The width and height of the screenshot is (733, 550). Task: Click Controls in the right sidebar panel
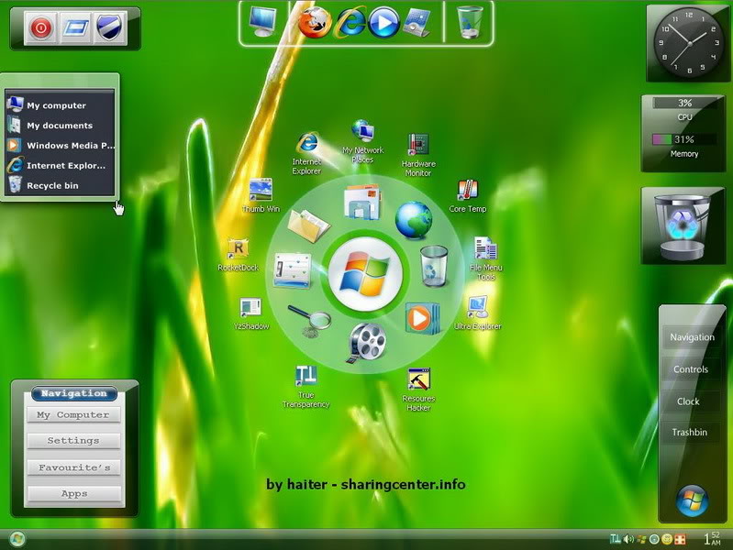(x=691, y=369)
